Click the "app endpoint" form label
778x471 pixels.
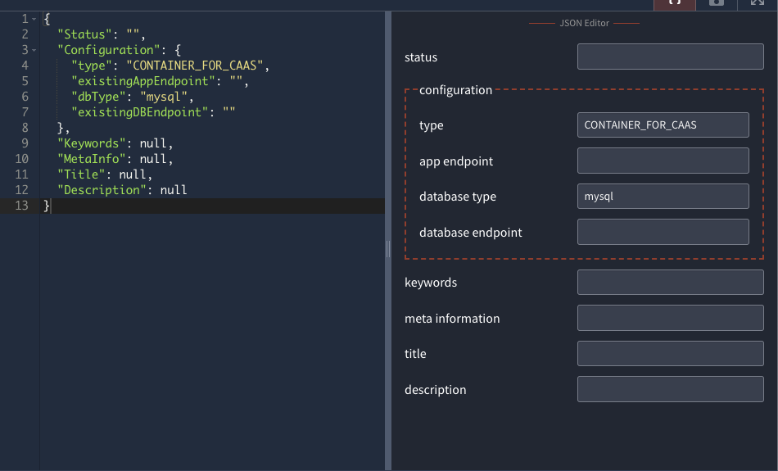[456, 161]
